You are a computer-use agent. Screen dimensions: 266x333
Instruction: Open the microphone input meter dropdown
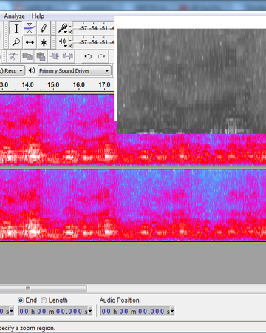click(x=66, y=32)
